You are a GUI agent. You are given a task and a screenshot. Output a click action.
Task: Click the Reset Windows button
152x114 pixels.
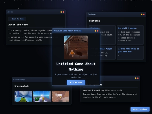(x=140, y=109)
